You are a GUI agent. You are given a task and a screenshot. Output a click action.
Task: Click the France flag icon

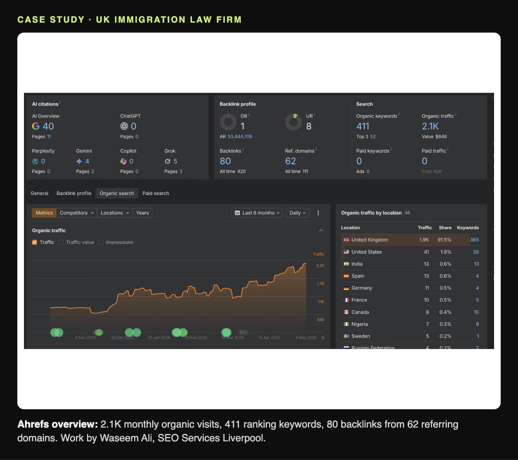346,300
